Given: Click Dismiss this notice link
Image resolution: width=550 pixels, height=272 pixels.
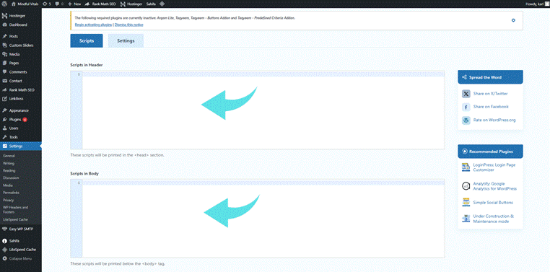Looking at the screenshot, I should pos(128,25).
